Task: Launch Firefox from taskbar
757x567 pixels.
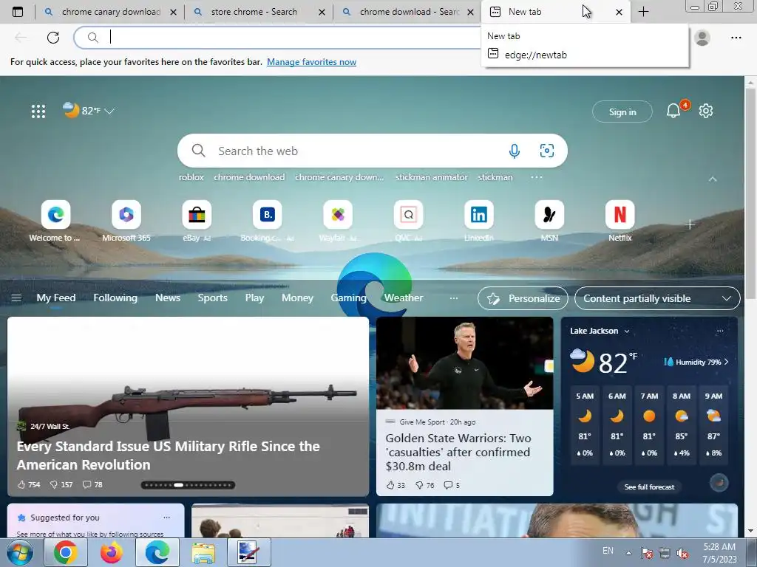Action: 112,552
